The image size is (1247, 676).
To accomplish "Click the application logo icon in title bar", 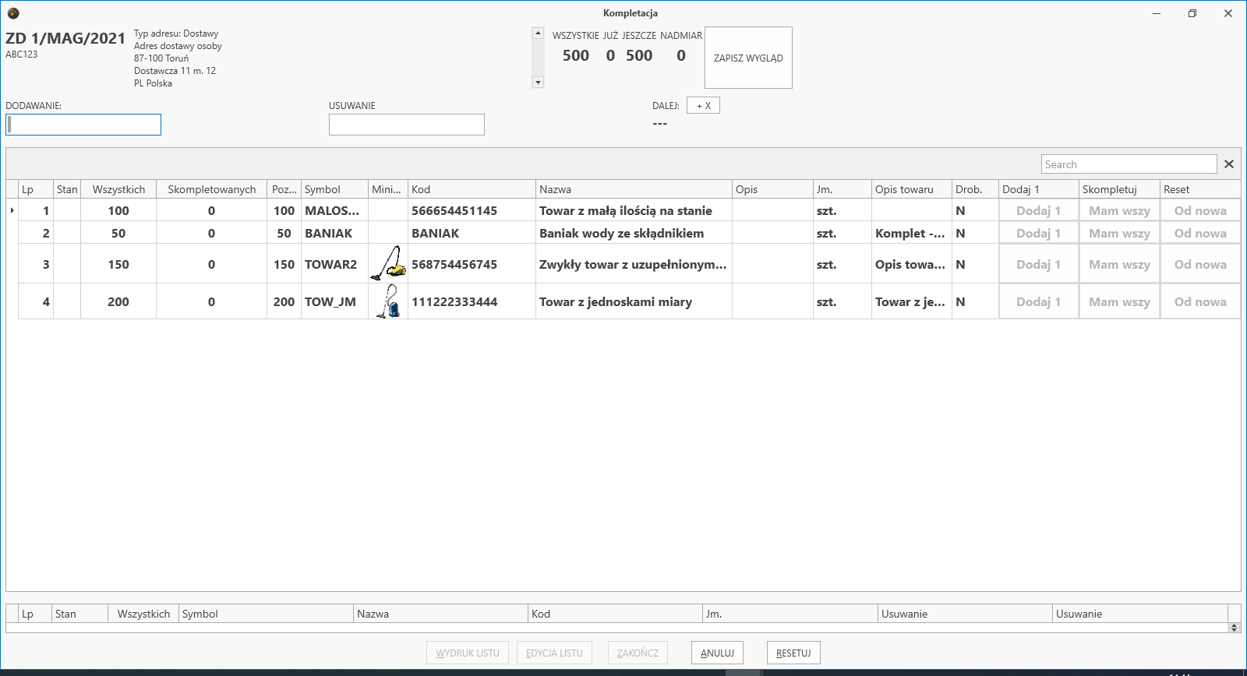I will (12, 13).
